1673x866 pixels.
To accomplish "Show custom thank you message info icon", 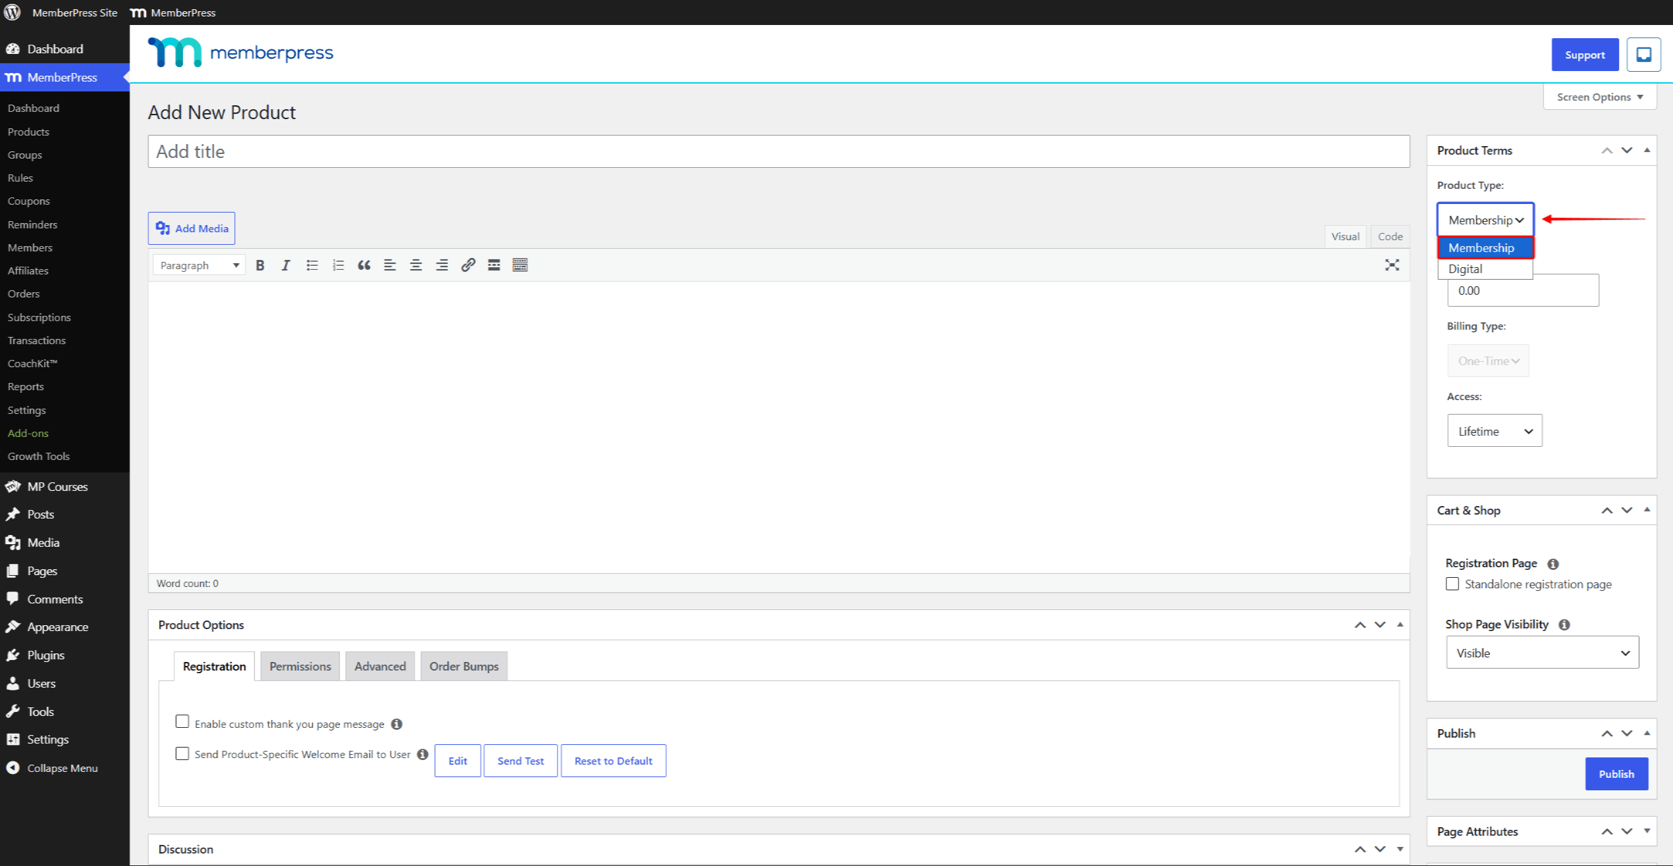I will (397, 724).
